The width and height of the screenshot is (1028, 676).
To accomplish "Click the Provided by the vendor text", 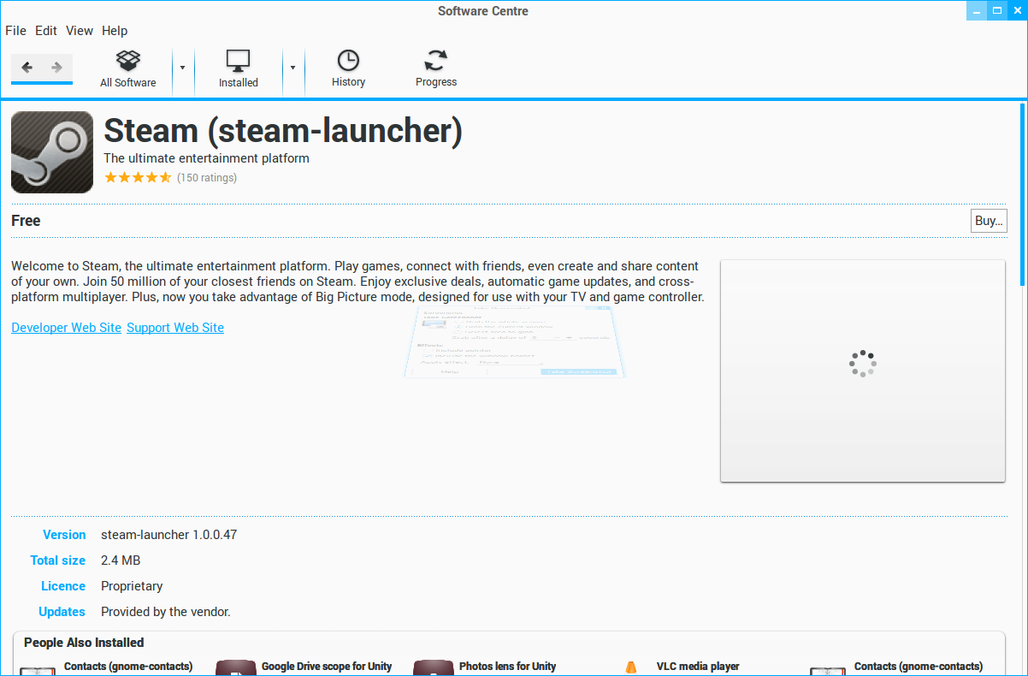I will click(166, 612).
